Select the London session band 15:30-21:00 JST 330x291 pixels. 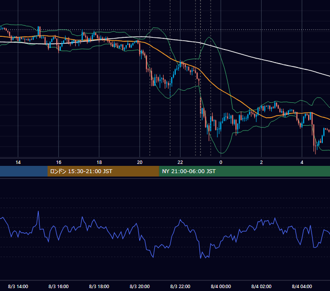point(103,171)
